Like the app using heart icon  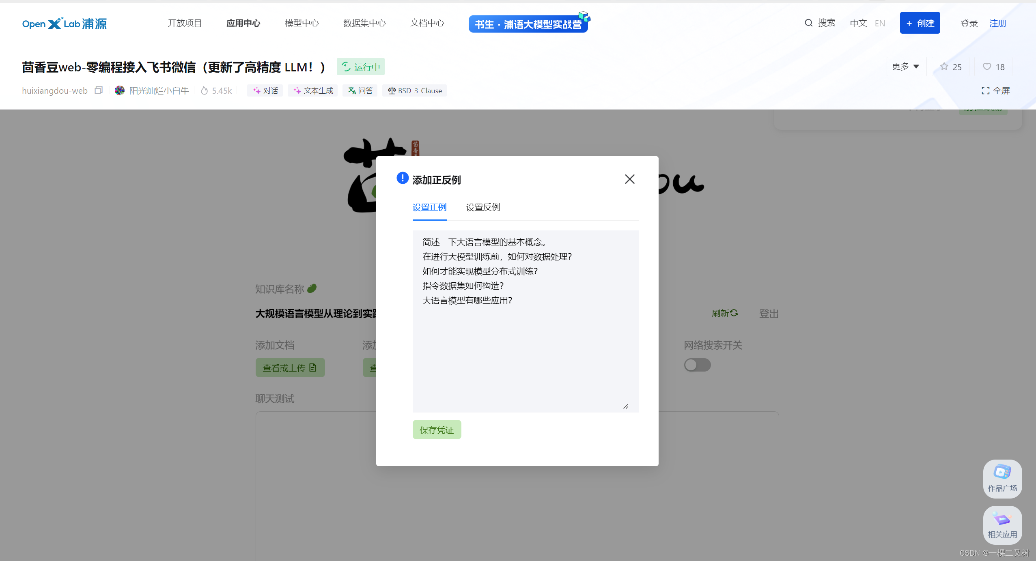(993, 67)
